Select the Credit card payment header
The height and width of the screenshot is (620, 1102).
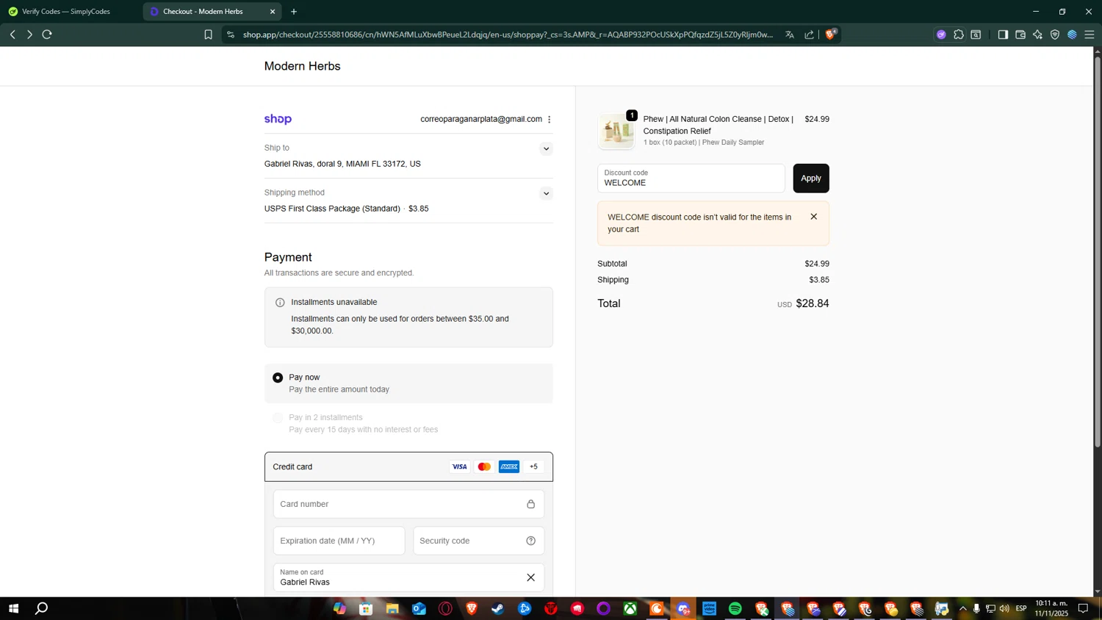(408, 467)
